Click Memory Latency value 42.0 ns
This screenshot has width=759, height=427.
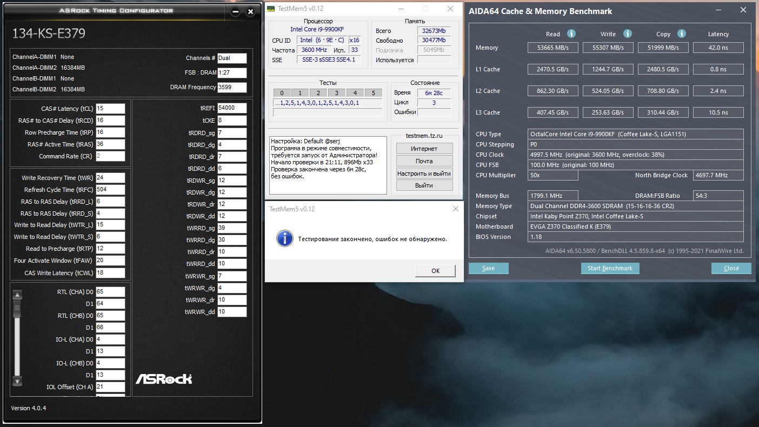click(718, 48)
